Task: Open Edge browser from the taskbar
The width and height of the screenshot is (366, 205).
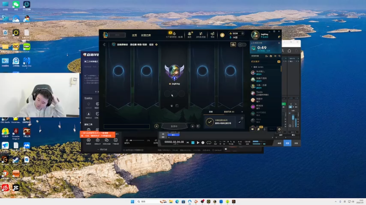Action: point(177,201)
